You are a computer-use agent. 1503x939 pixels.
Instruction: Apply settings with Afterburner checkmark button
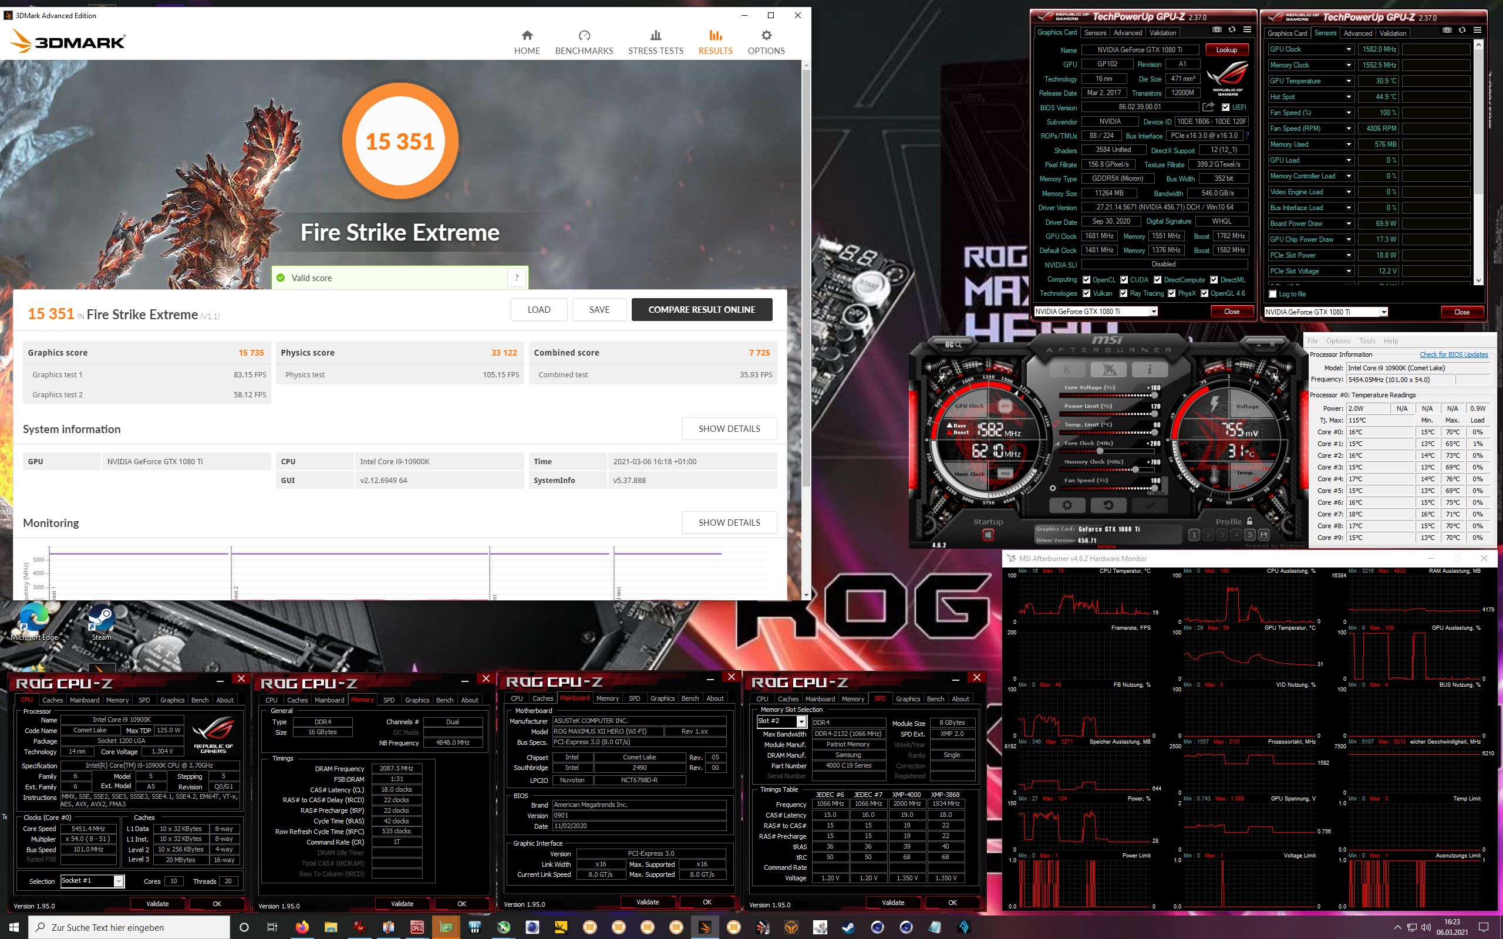coord(1149,505)
